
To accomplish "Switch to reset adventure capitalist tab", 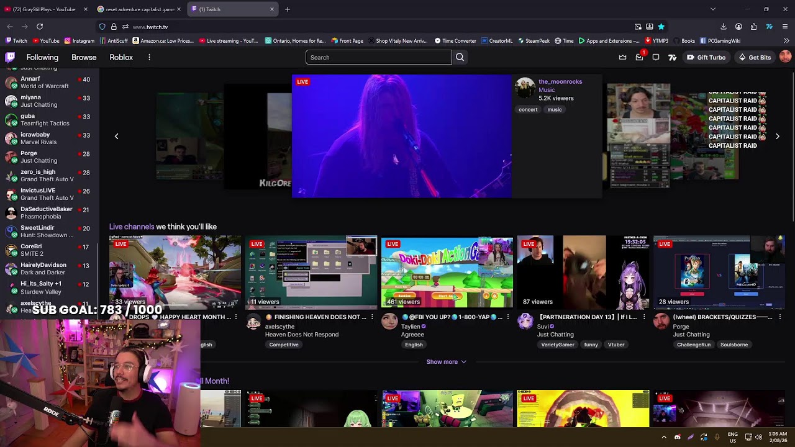I will (x=139, y=9).
